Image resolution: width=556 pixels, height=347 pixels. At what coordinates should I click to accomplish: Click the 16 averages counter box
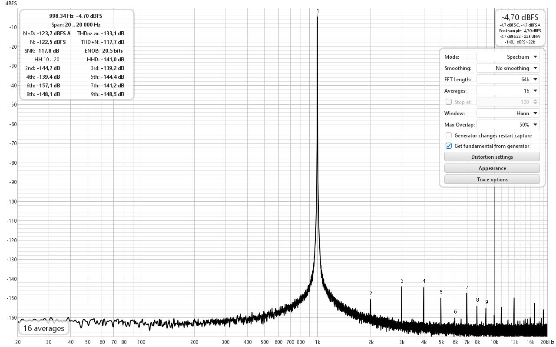tap(44, 328)
